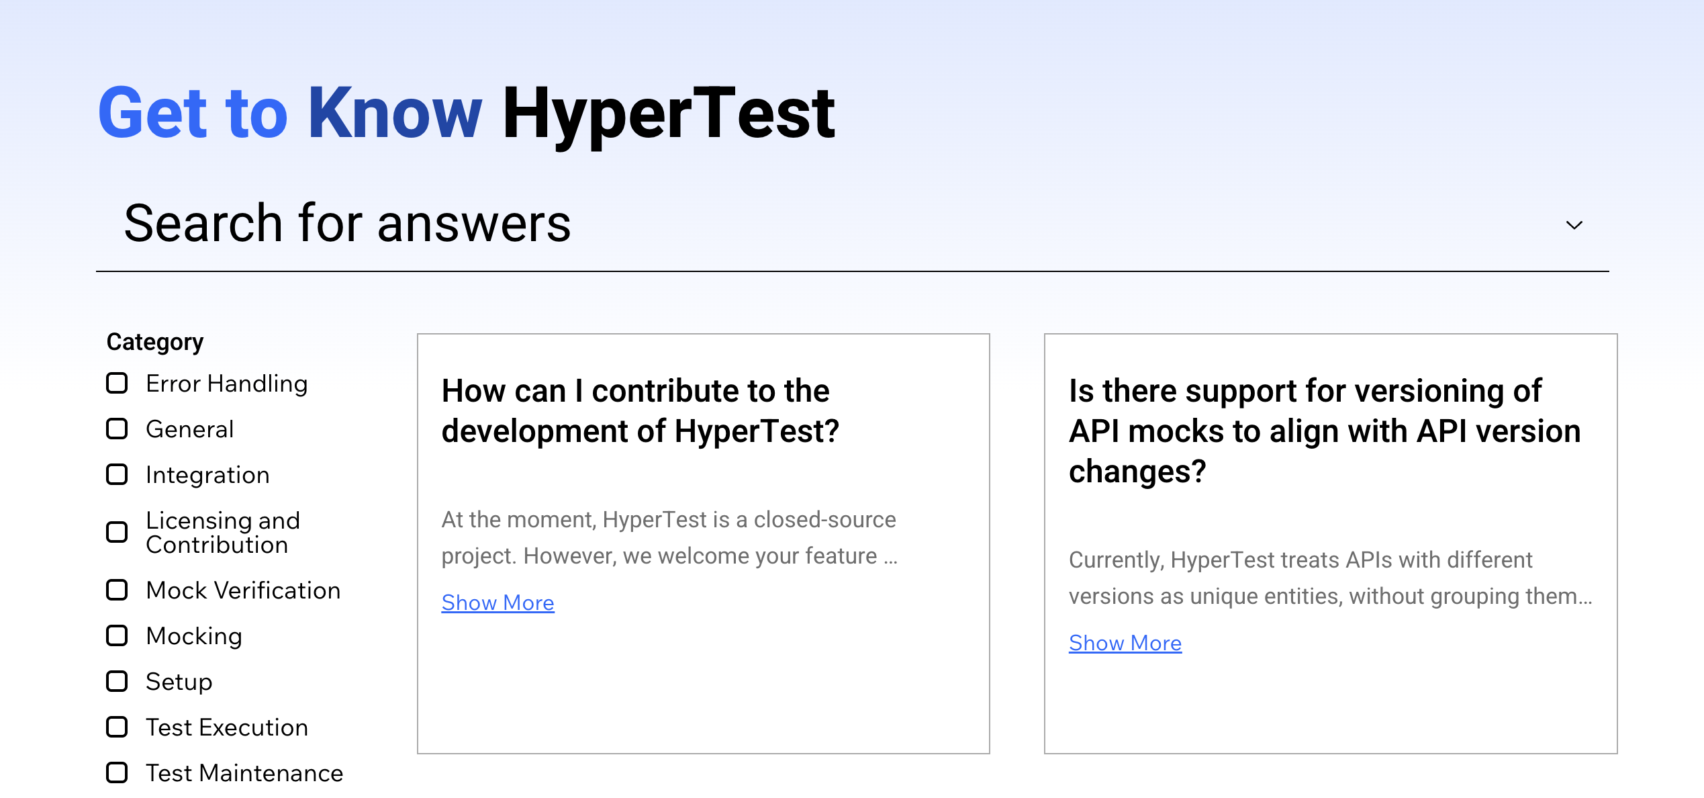Check the Mock Verification category
This screenshot has width=1704, height=798.
[x=117, y=590]
